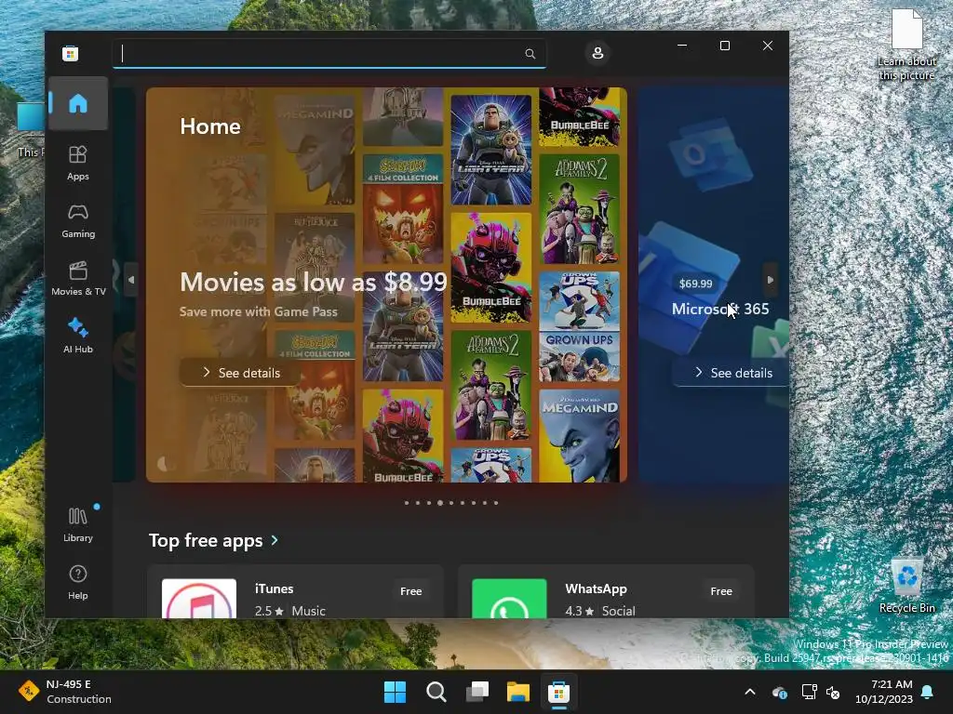The height and width of the screenshot is (714, 953).
Task: Open the NJ-495 E Construction traffic widget
Action: [64, 692]
